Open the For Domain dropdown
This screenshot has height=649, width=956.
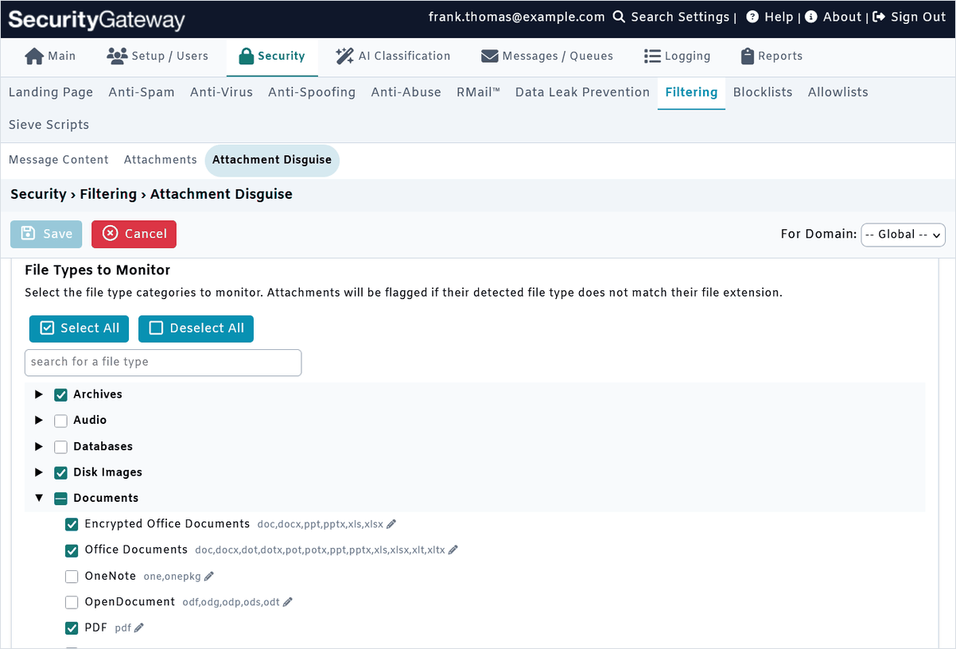click(903, 235)
